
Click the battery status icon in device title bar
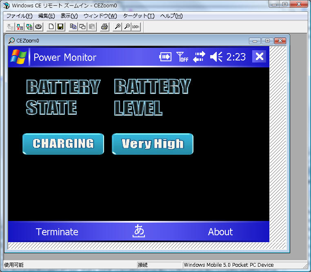[165, 57]
